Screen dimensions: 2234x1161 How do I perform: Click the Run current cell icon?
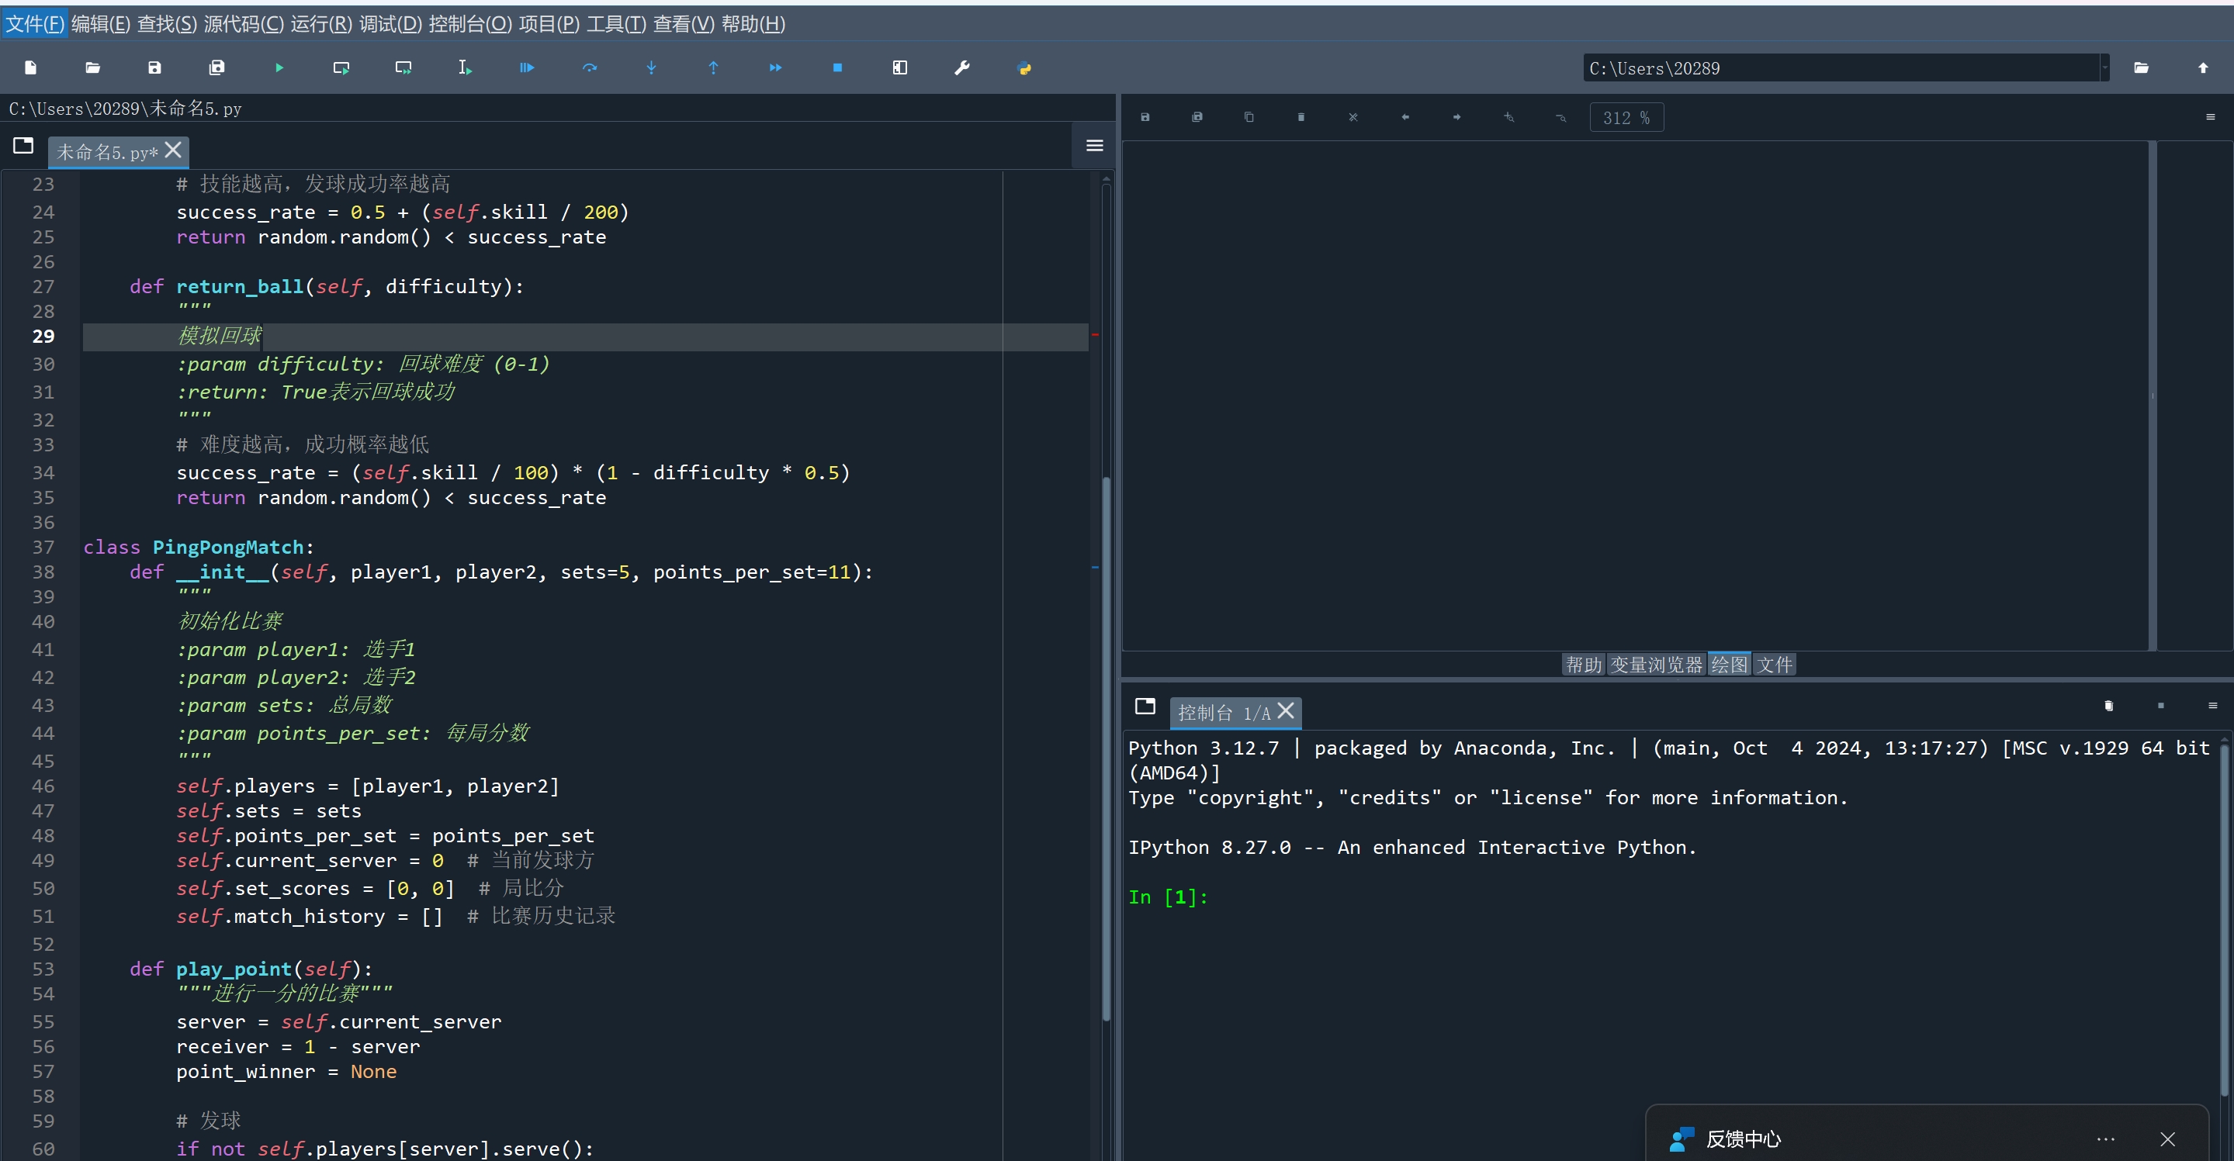[341, 67]
